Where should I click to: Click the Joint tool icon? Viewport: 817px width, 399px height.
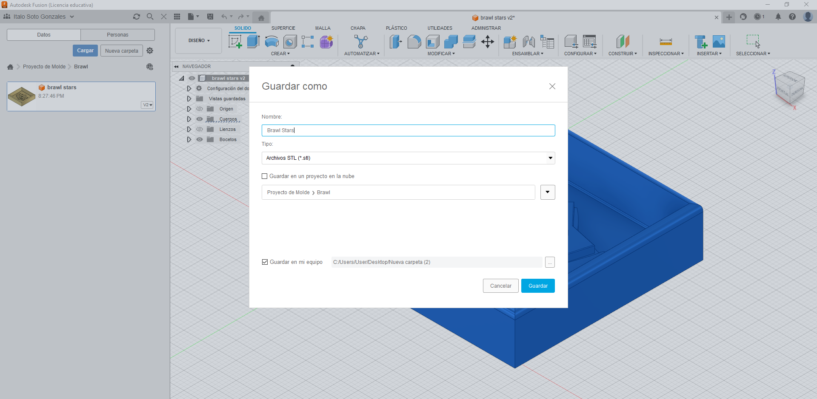pyautogui.click(x=528, y=42)
